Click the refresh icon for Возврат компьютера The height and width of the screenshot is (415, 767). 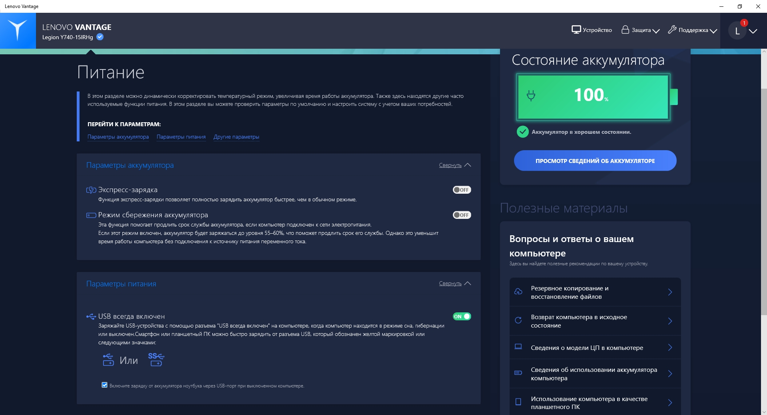point(518,320)
